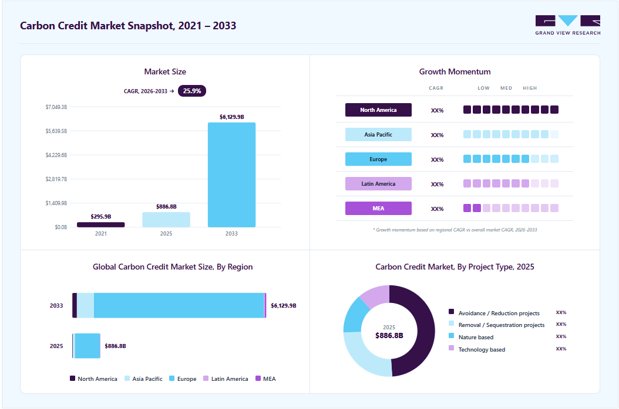Viewport: 619px width, 409px height.
Task: Click the lilac Technology based donut slice
Action: tap(375, 295)
